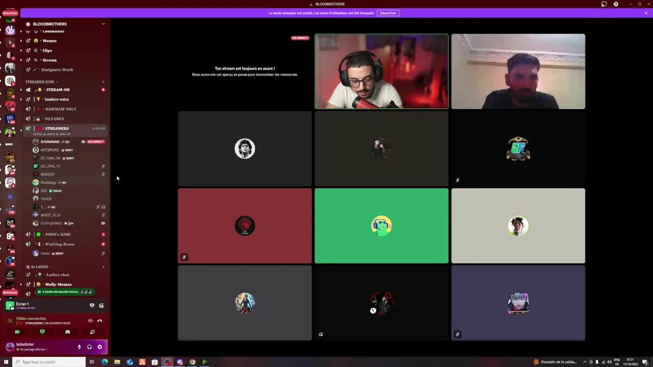
Task: Toggle noise suppression waveform icon
Action: coord(90,321)
